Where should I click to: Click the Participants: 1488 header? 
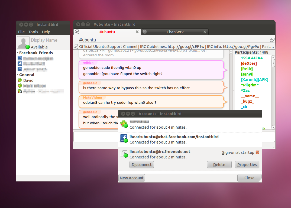tap(251, 52)
